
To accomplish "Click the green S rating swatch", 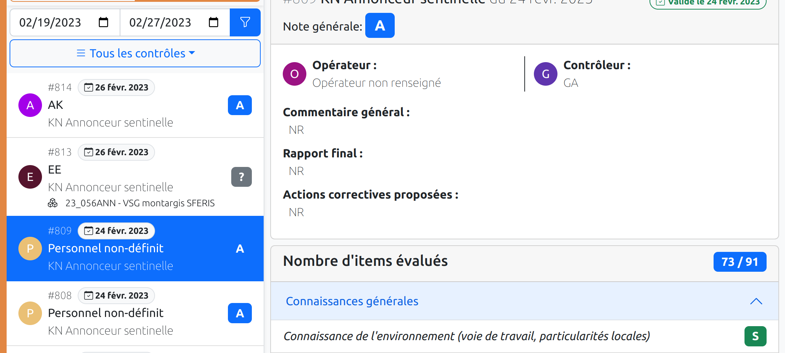I will [x=756, y=336].
